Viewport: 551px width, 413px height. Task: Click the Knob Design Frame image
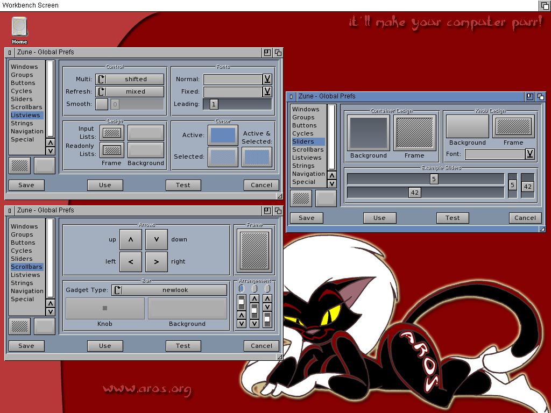click(x=513, y=126)
